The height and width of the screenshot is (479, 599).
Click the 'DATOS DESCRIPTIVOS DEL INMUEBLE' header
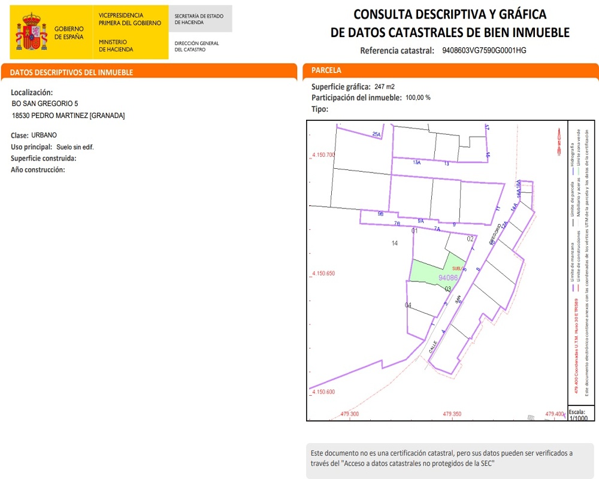point(71,72)
